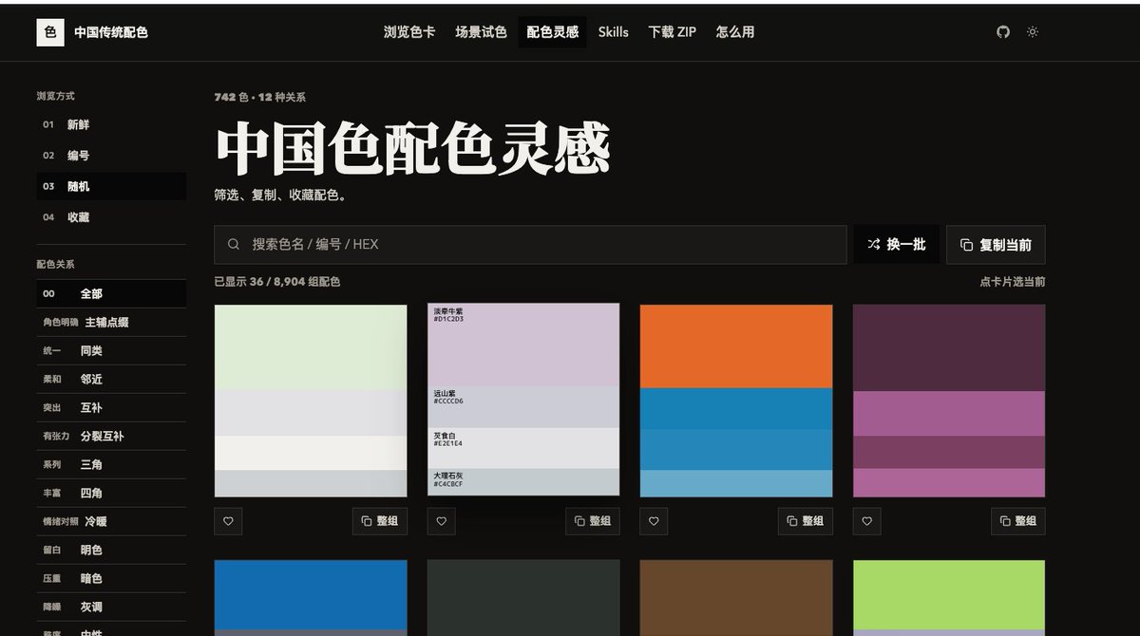Filter by 同类 relationship
Image resolution: width=1140 pixels, height=636 pixels.
pyautogui.click(x=111, y=351)
